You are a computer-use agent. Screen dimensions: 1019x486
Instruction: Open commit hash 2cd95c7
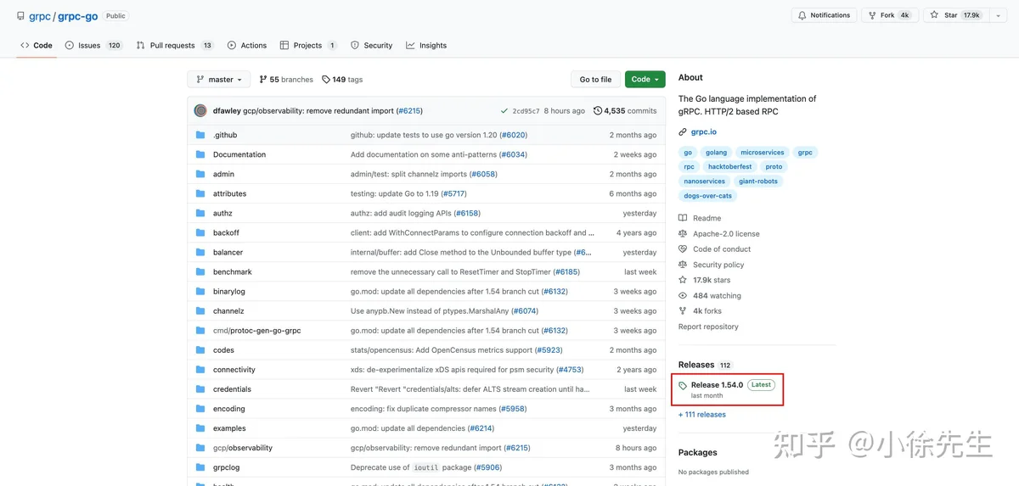526,111
